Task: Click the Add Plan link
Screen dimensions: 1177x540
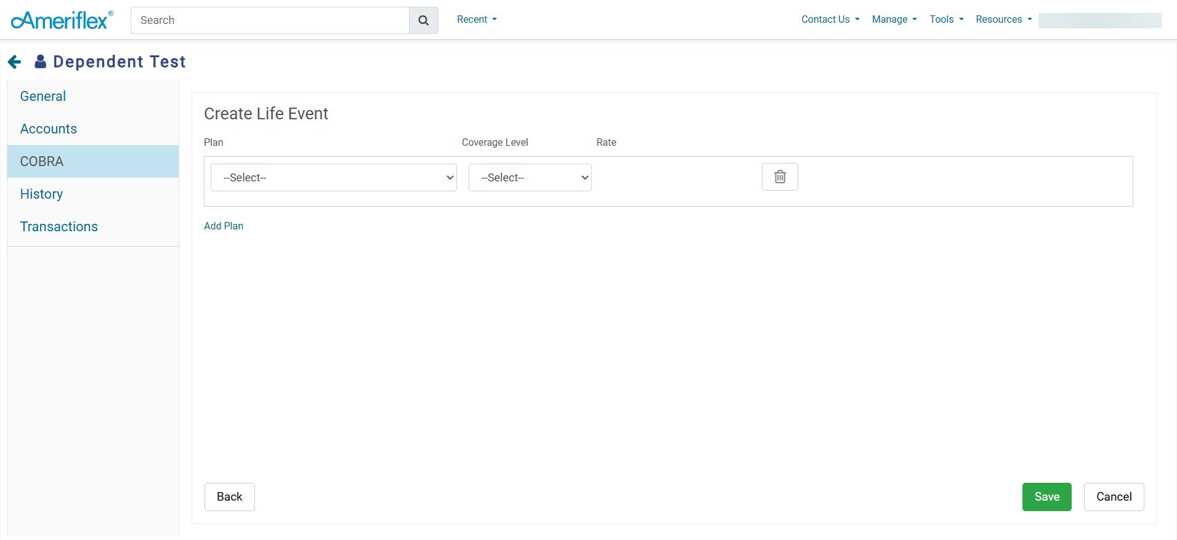Action: (224, 226)
